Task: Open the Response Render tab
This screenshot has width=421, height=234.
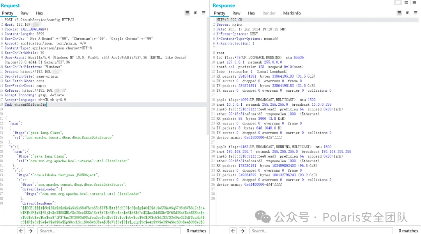Action: [269, 13]
